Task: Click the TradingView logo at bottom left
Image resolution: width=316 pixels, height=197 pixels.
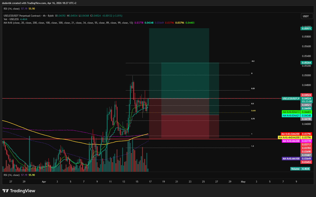Action: pyautogui.click(x=19, y=191)
